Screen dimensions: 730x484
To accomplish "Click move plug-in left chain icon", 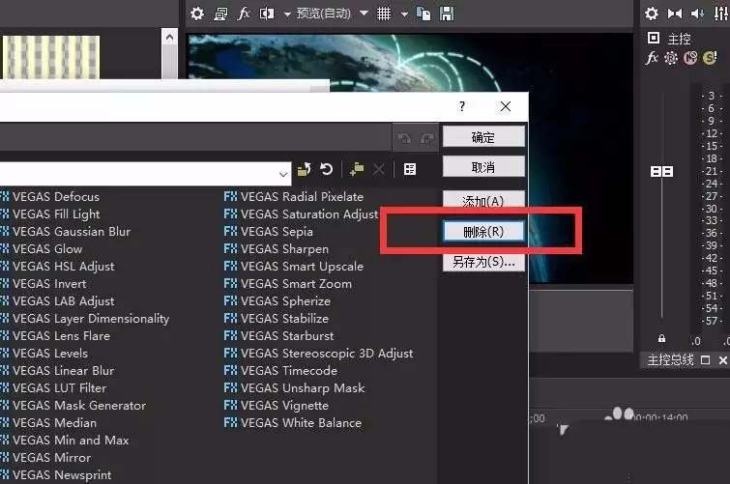I will tap(404, 138).
